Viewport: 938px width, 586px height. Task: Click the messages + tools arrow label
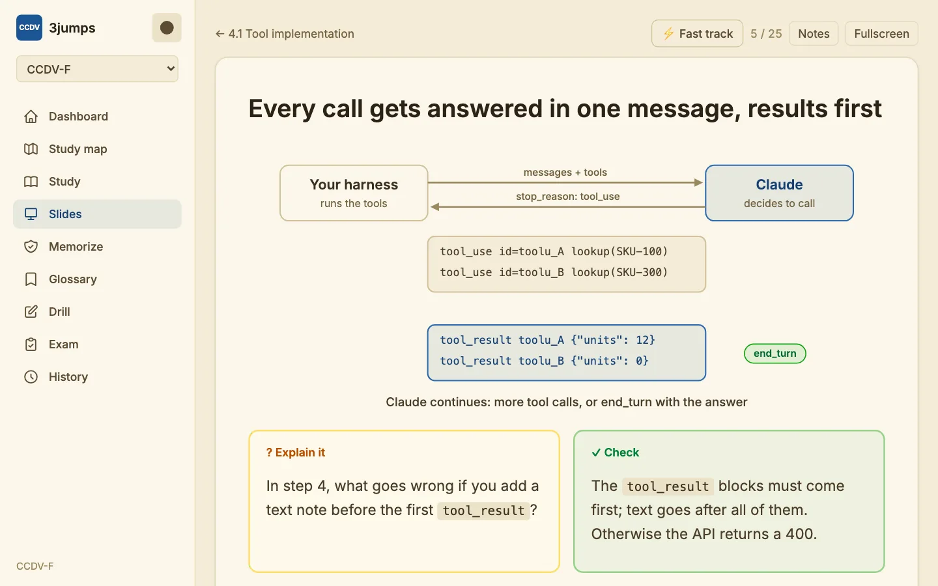tap(565, 173)
